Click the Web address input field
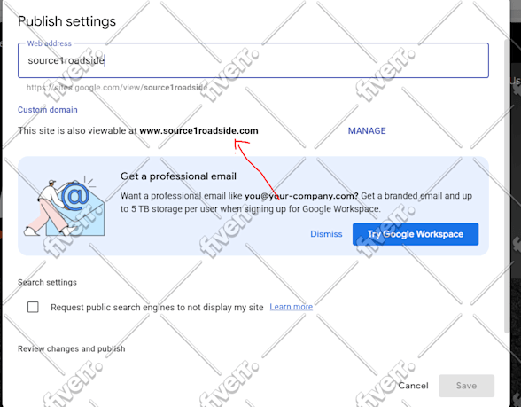Viewport: 521px width, 407px height. (253, 60)
